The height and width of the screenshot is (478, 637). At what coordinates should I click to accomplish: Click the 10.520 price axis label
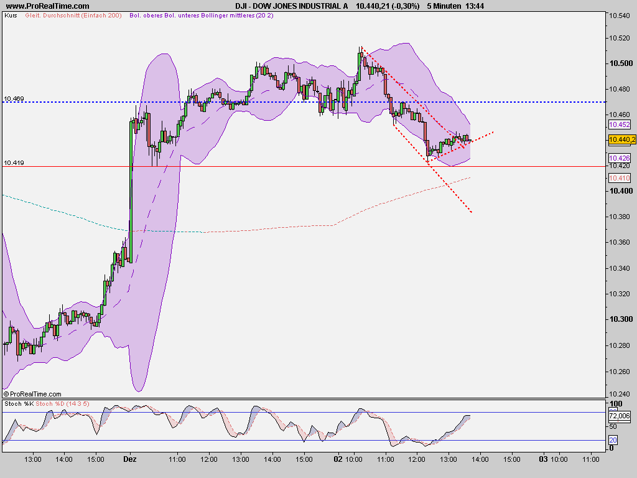coord(619,38)
